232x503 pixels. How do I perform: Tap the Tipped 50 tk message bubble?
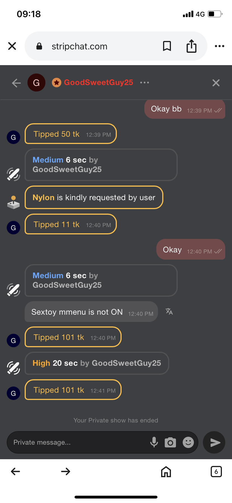coord(71,134)
